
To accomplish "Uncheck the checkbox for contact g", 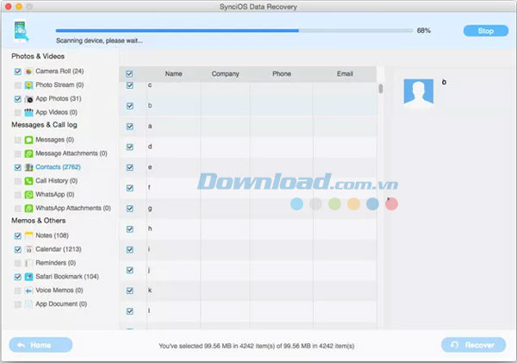I will click(130, 209).
